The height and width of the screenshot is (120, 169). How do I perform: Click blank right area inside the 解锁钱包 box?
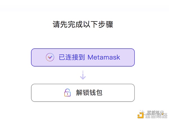(x=119, y=93)
